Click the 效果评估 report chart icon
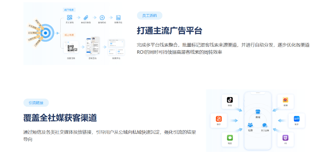 click(118, 17)
